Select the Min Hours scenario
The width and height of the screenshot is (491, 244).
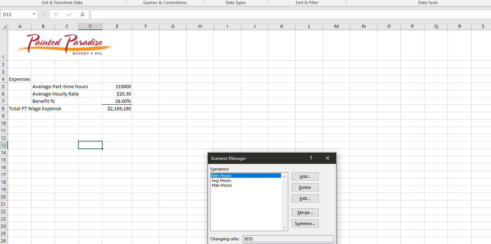click(246, 176)
